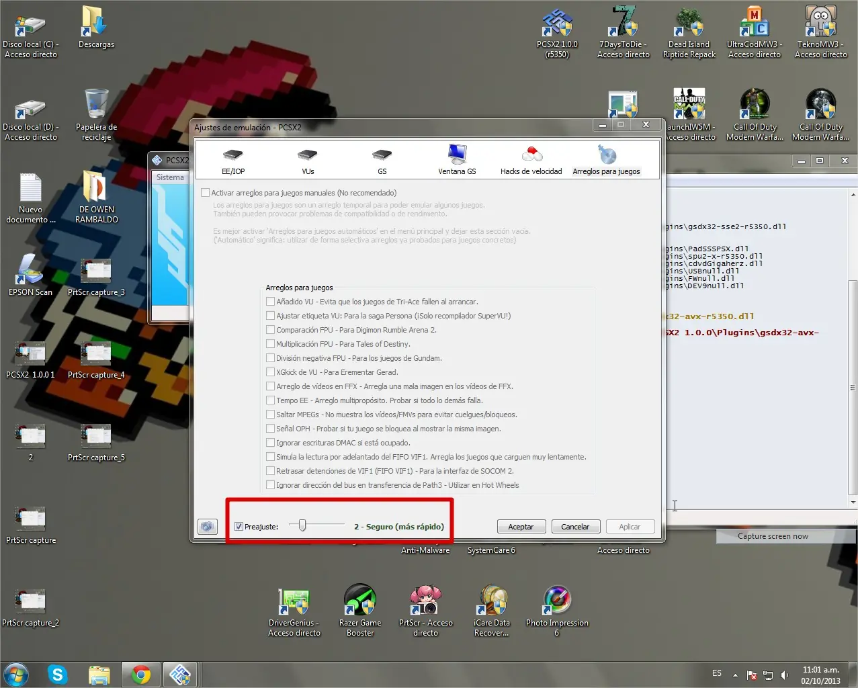Open PrtScr capture_5 image file
This screenshot has width=858, height=688.
pos(96,442)
